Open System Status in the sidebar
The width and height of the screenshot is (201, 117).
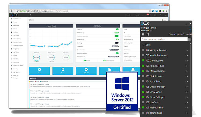tap(17, 19)
